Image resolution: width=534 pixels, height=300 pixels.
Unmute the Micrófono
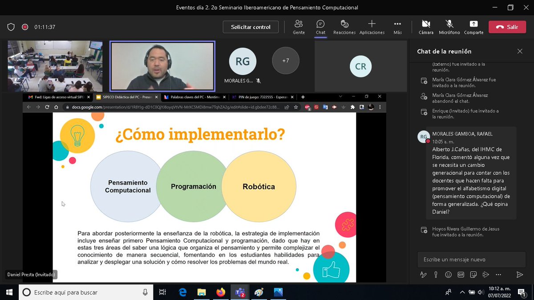coord(449,27)
